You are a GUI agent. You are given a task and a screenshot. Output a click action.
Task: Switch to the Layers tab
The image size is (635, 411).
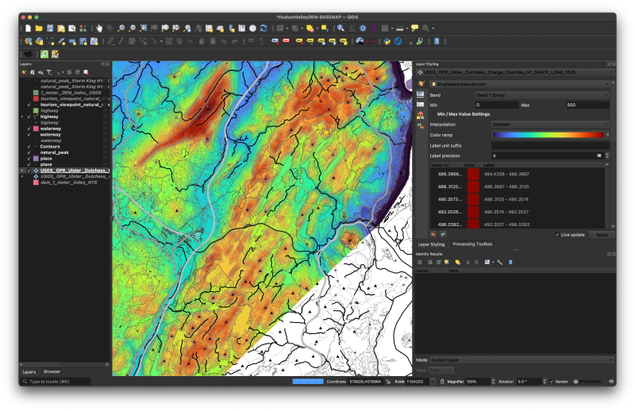[29, 371]
